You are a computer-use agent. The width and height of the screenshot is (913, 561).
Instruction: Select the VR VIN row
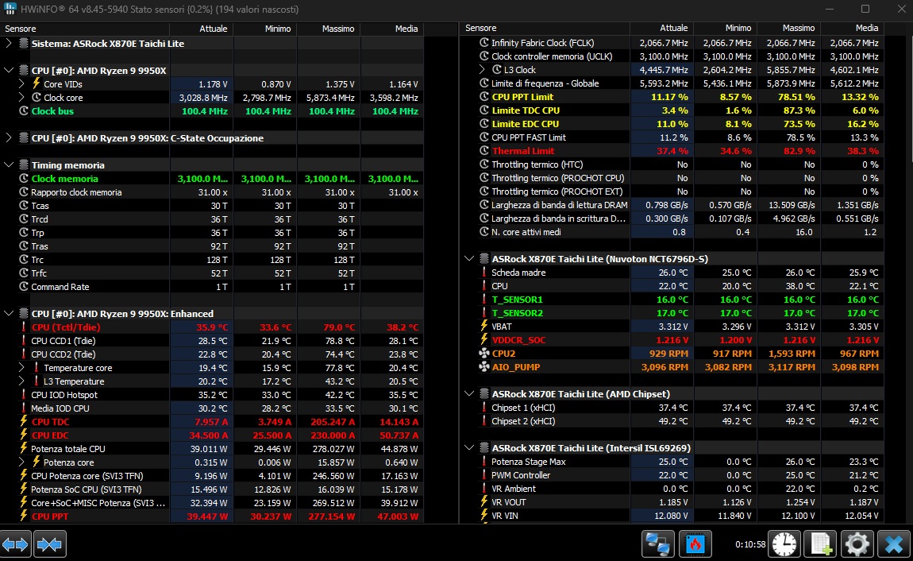[672, 515]
